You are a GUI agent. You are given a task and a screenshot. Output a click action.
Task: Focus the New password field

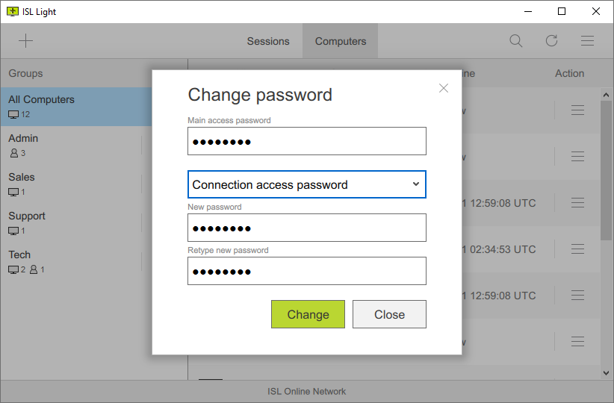[x=307, y=228]
